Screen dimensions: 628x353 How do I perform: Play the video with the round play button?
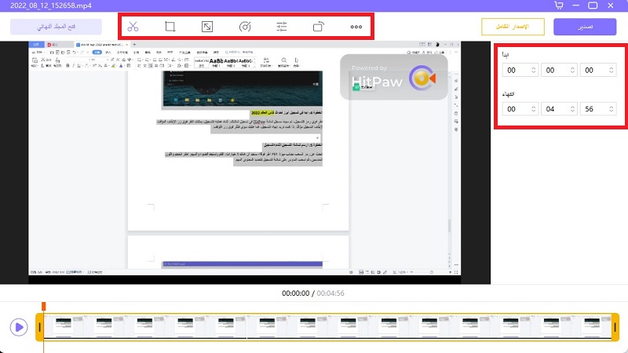pyautogui.click(x=18, y=327)
